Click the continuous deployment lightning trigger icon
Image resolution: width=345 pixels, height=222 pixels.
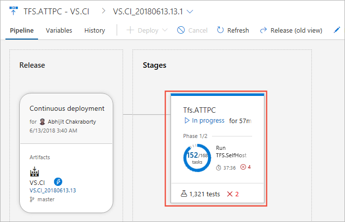(x=58, y=181)
